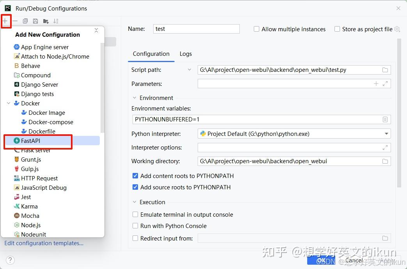Open the Python interpreter dropdown
The height and width of the screenshot is (269, 407).
click(x=386, y=134)
